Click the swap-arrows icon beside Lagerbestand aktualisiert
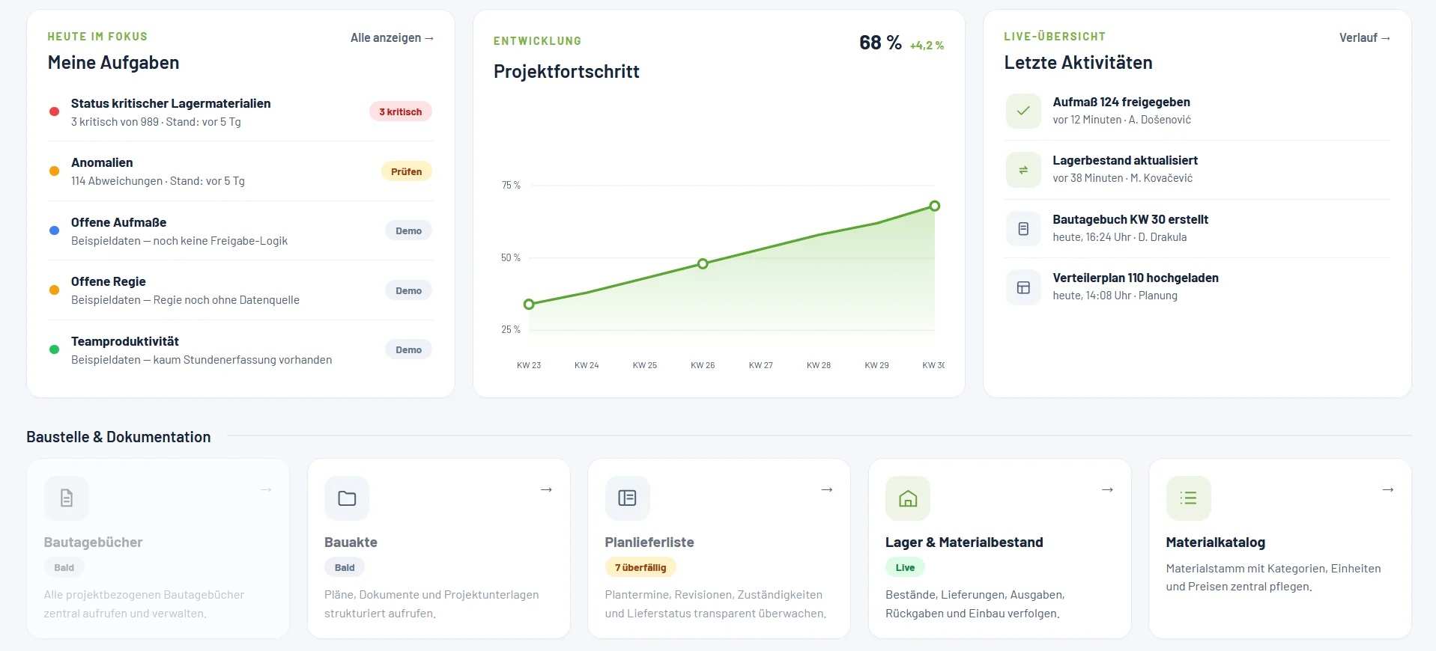1436x651 pixels. click(1023, 170)
